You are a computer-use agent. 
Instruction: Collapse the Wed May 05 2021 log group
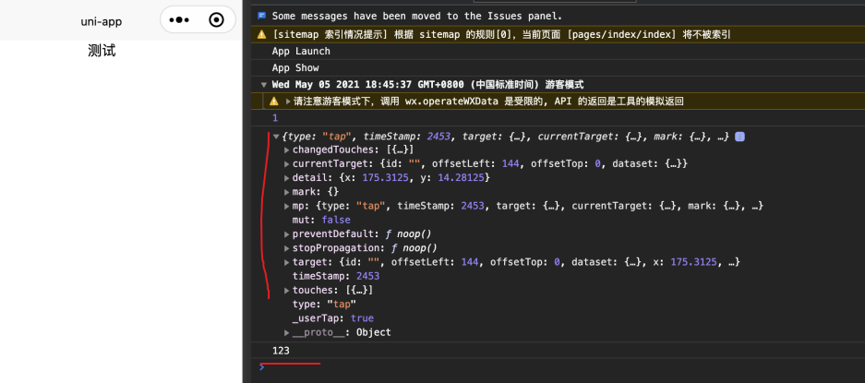pyautogui.click(x=264, y=85)
